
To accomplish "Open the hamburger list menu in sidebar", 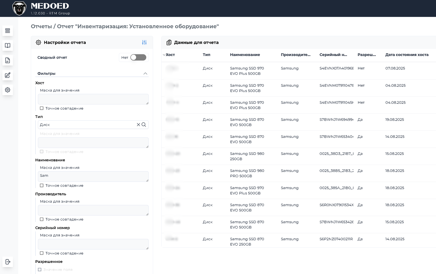I will tap(8, 31).
